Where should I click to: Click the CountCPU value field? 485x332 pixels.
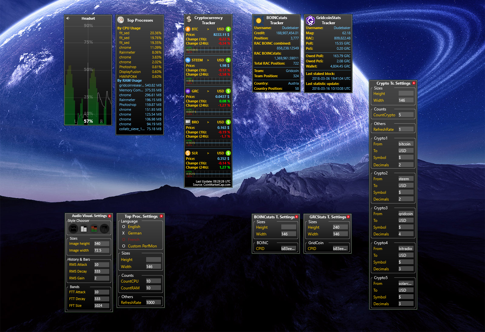coord(153,281)
